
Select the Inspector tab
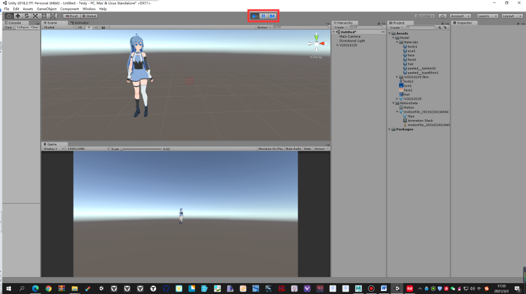click(463, 23)
